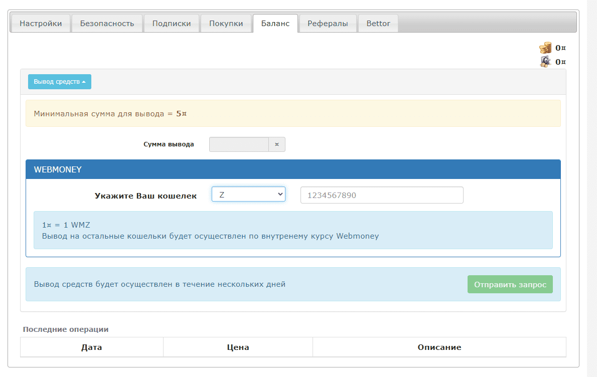Open the wallet type Z selector
This screenshot has height=377, width=597.
coord(248,195)
